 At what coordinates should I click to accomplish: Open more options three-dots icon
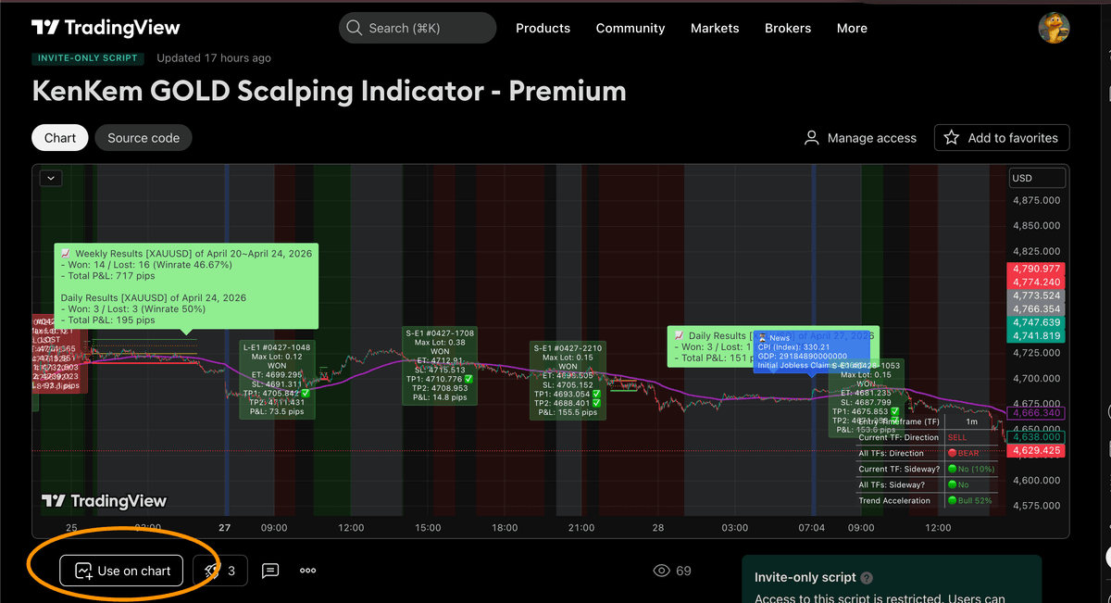[x=308, y=571]
